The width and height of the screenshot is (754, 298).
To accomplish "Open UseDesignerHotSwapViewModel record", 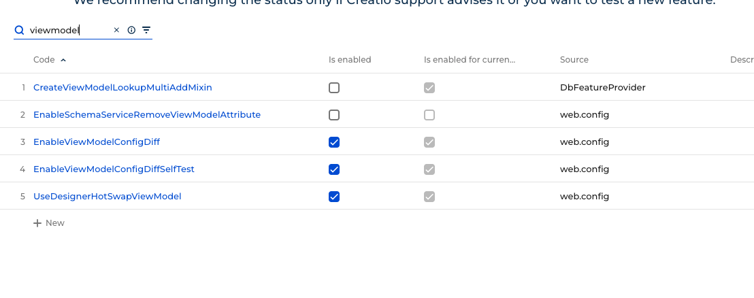I will 107,197.
